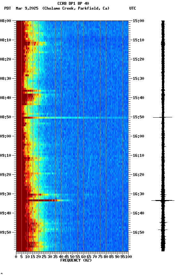Image resolution: width=177 pixels, height=277 pixels.
Task: Click the 10 Hz frequency axis label
Action: (x=27, y=257)
